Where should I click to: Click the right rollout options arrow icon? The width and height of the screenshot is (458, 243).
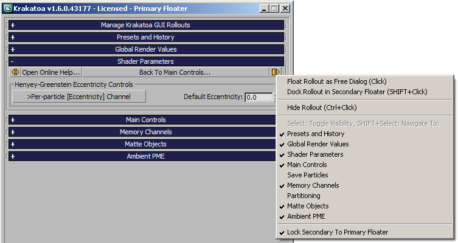point(276,72)
